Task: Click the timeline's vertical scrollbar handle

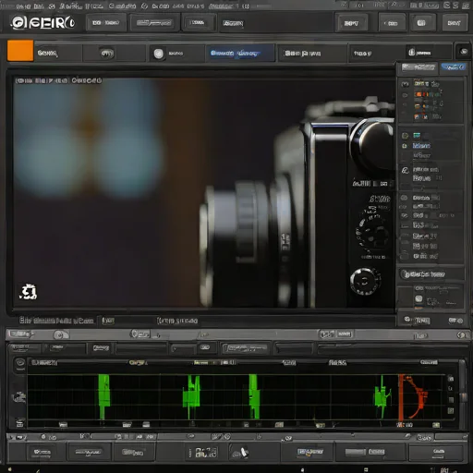Action: pyautogui.click(x=463, y=397)
